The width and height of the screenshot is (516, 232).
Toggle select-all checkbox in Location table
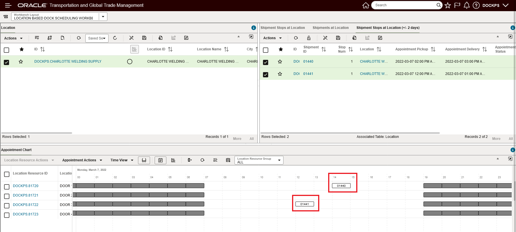(7, 50)
